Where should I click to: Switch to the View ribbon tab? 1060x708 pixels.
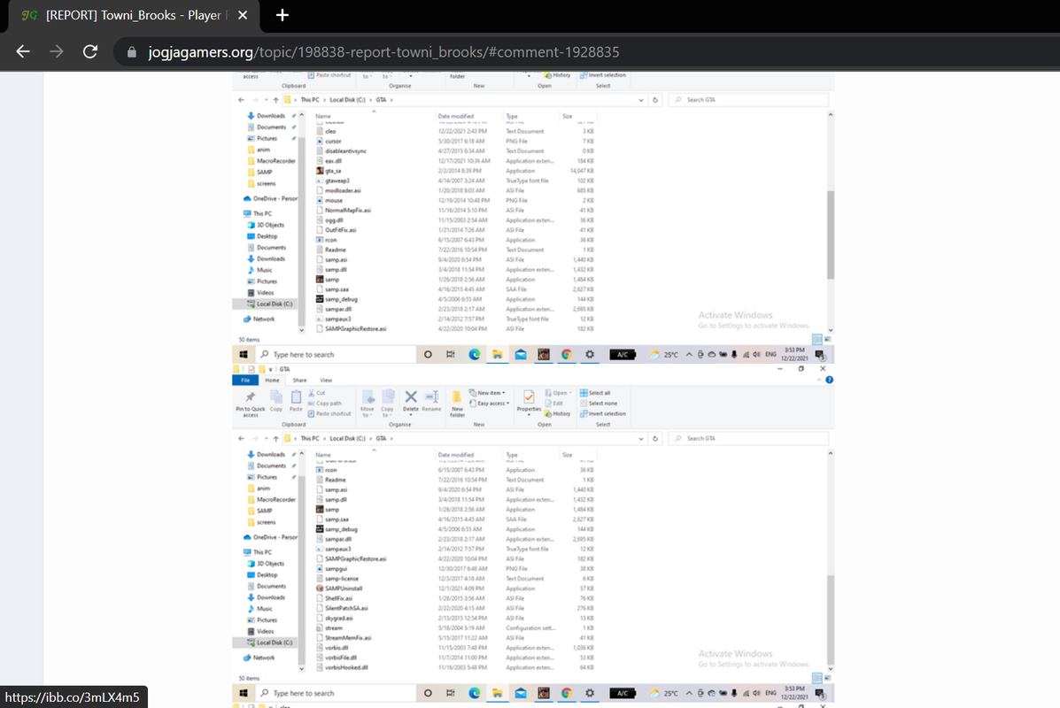(326, 381)
